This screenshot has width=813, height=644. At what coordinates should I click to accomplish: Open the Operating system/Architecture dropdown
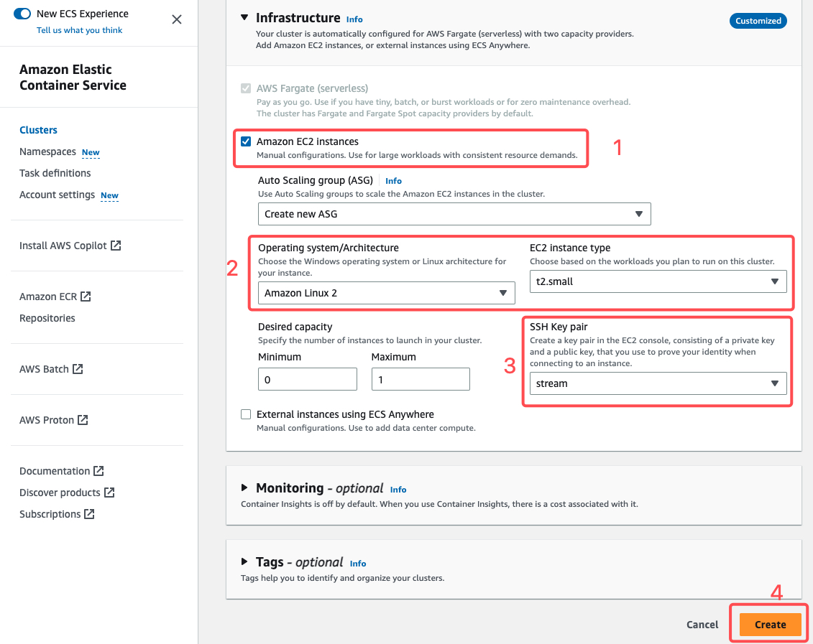(386, 293)
